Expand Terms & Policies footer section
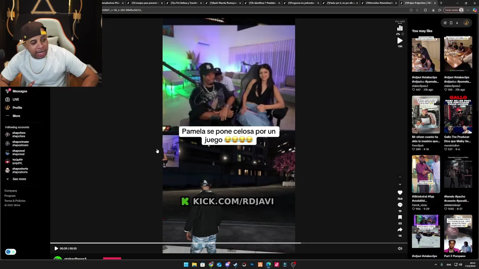Screen dimensions: 479x269 click(15, 201)
